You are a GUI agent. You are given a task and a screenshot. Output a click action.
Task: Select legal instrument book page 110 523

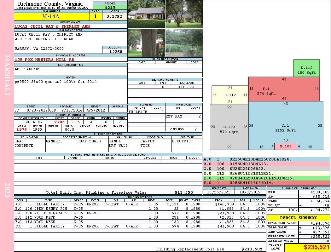coord(186,87)
